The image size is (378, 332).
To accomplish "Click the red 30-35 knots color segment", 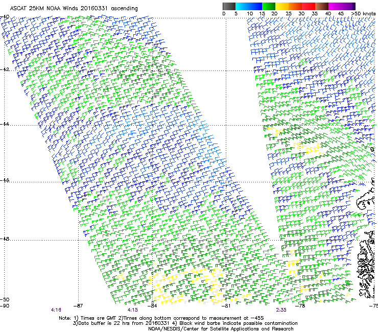I will 309,6.
